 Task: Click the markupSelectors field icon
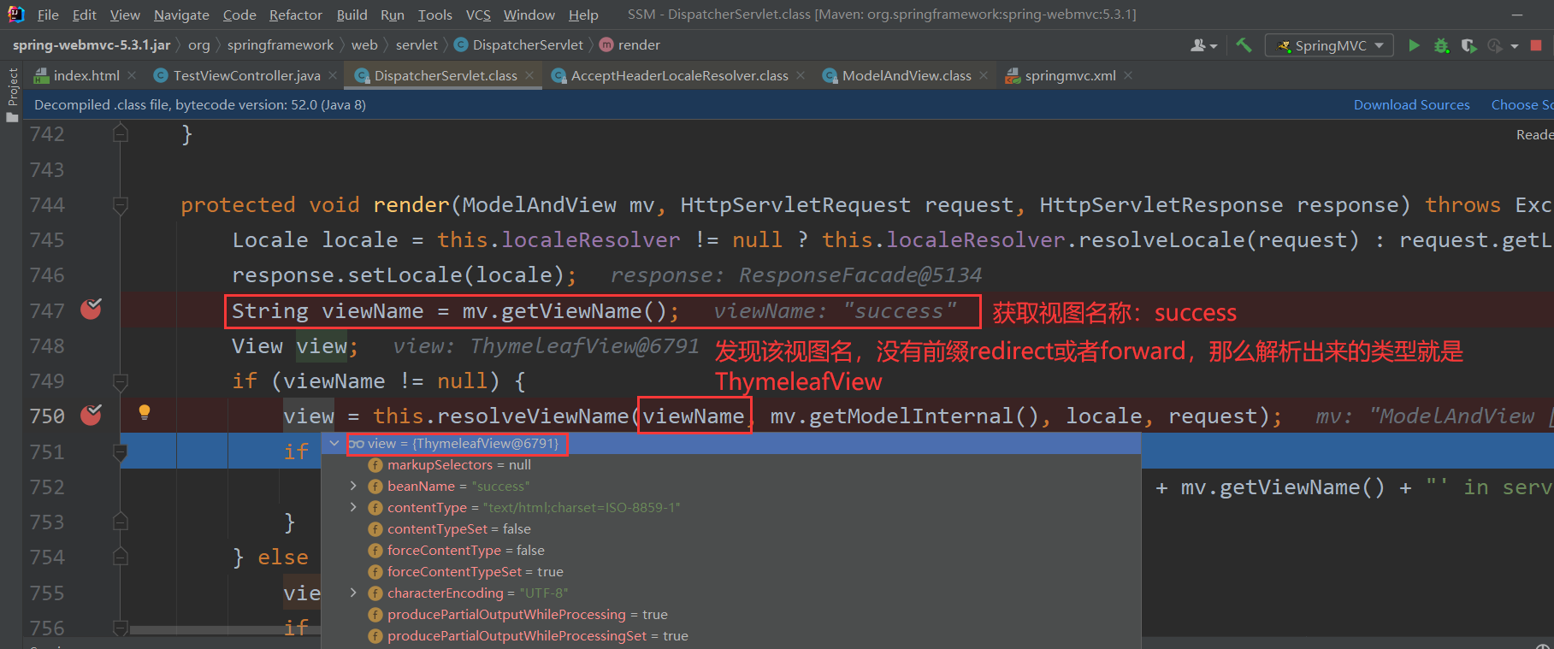click(375, 465)
